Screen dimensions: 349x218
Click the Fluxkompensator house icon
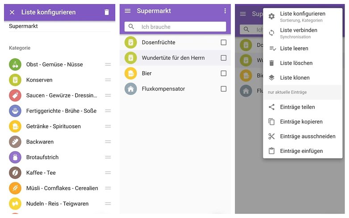[x=131, y=89]
